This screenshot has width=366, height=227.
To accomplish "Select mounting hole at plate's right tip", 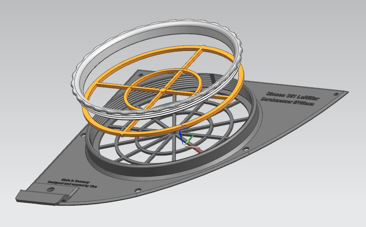I will [336, 95].
